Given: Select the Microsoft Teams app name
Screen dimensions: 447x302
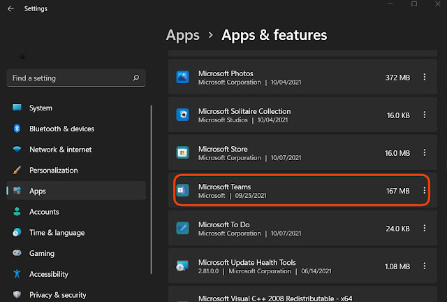Looking at the screenshot, I should (x=225, y=187).
